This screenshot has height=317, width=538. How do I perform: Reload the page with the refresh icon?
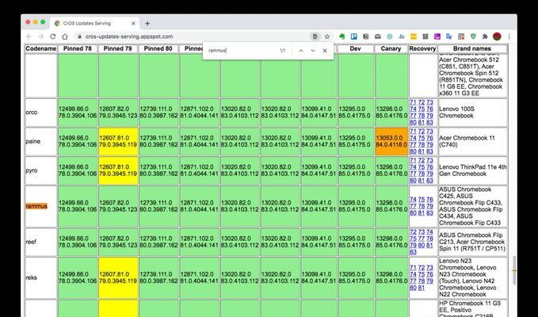[52, 36]
